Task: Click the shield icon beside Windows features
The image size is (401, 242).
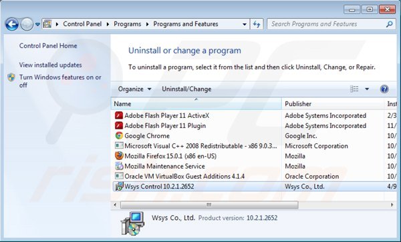Action: (x=11, y=77)
